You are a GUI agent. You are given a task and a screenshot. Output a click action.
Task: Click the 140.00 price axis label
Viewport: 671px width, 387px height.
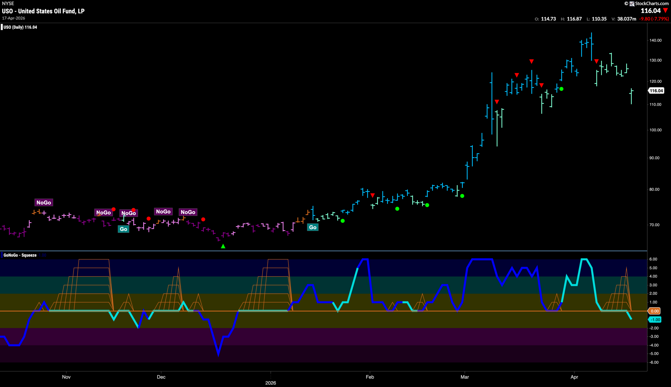point(655,40)
